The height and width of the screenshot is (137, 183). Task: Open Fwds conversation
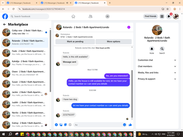pos(25,53)
